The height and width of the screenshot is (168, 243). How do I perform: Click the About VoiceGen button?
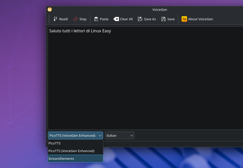click(197, 19)
